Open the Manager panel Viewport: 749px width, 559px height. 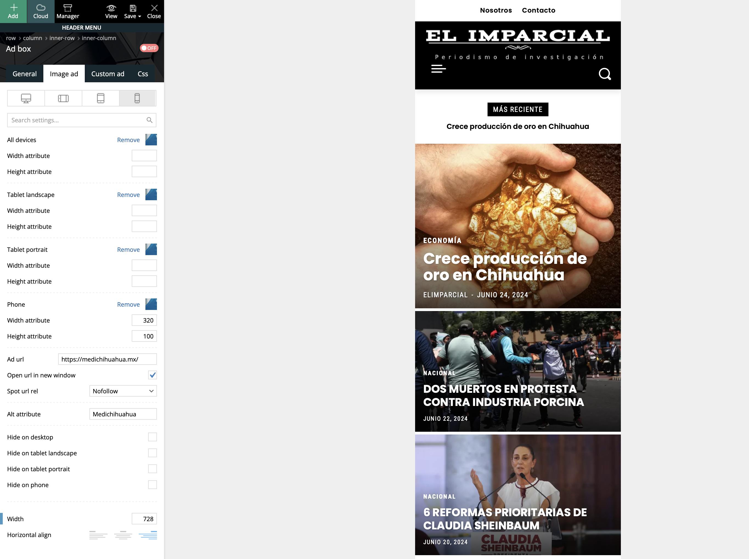click(68, 12)
